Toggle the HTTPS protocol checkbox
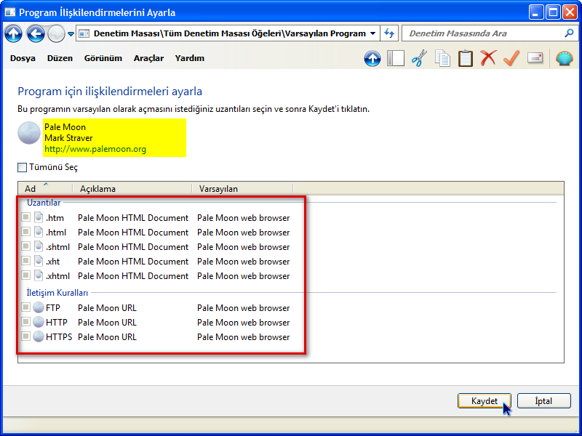The width and height of the screenshot is (582, 436). point(25,336)
